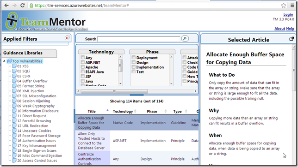The width and height of the screenshot is (298, 167).
Task: Click Phase list scroll-down arrow
Action: click(x=171, y=83)
